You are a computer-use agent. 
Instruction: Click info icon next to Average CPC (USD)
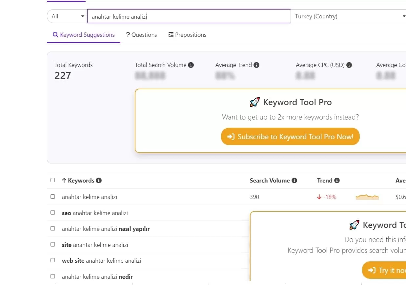point(349,65)
